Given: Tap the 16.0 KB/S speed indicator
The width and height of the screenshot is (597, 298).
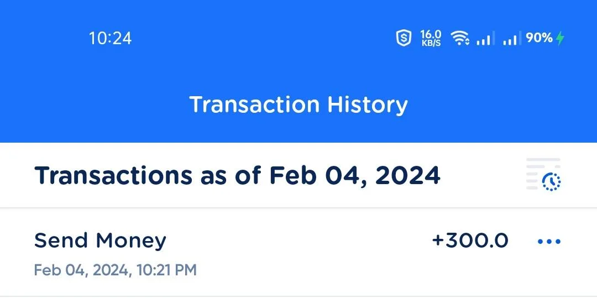Looking at the screenshot, I should click(x=431, y=39).
